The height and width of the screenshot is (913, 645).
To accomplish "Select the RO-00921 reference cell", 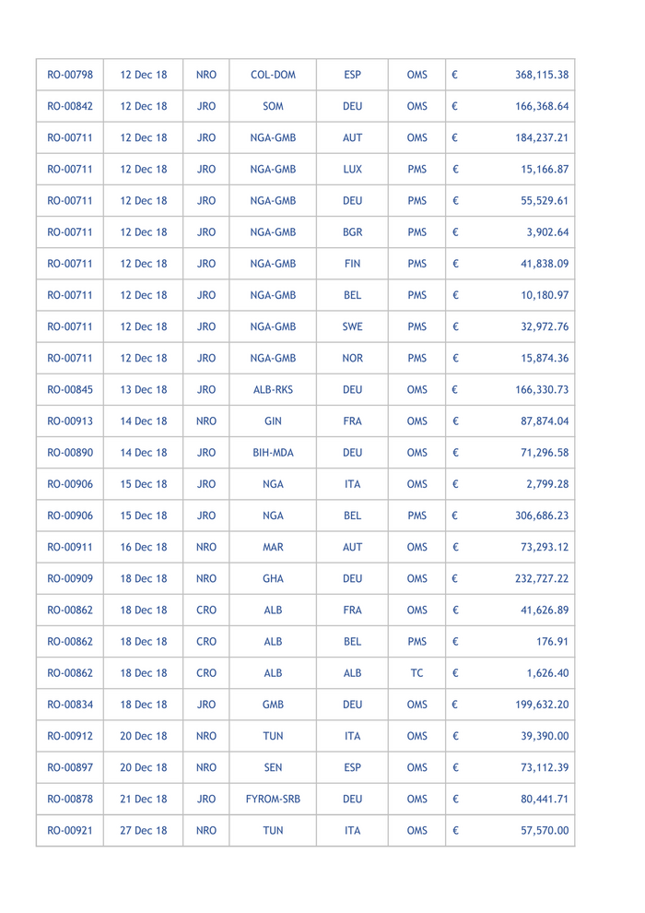I will coord(70,830).
